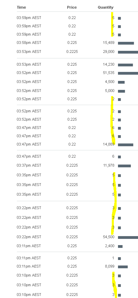The image size is (138, 298).
Task: Click the quantity value 51,535
Action: coord(109,73)
